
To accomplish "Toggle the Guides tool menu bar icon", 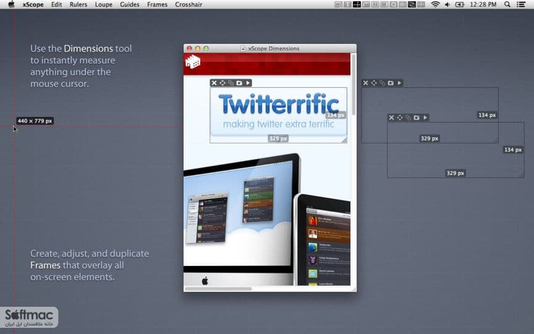I will tap(402, 4).
